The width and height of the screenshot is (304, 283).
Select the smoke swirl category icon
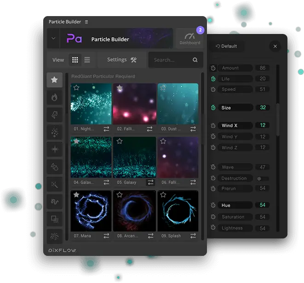tap(54, 115)
